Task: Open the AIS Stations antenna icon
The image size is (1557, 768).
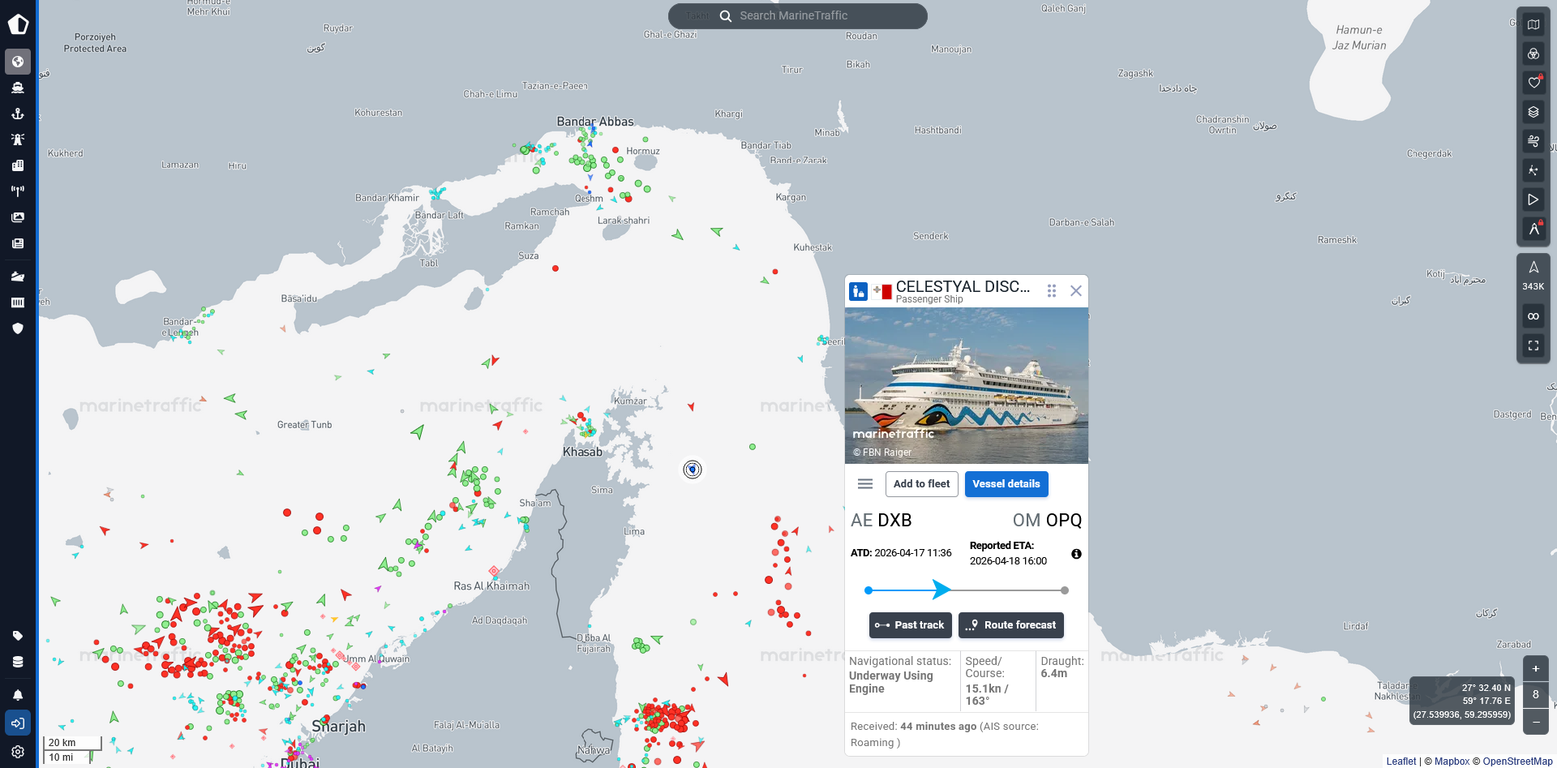Action: (x=18, y=191)
